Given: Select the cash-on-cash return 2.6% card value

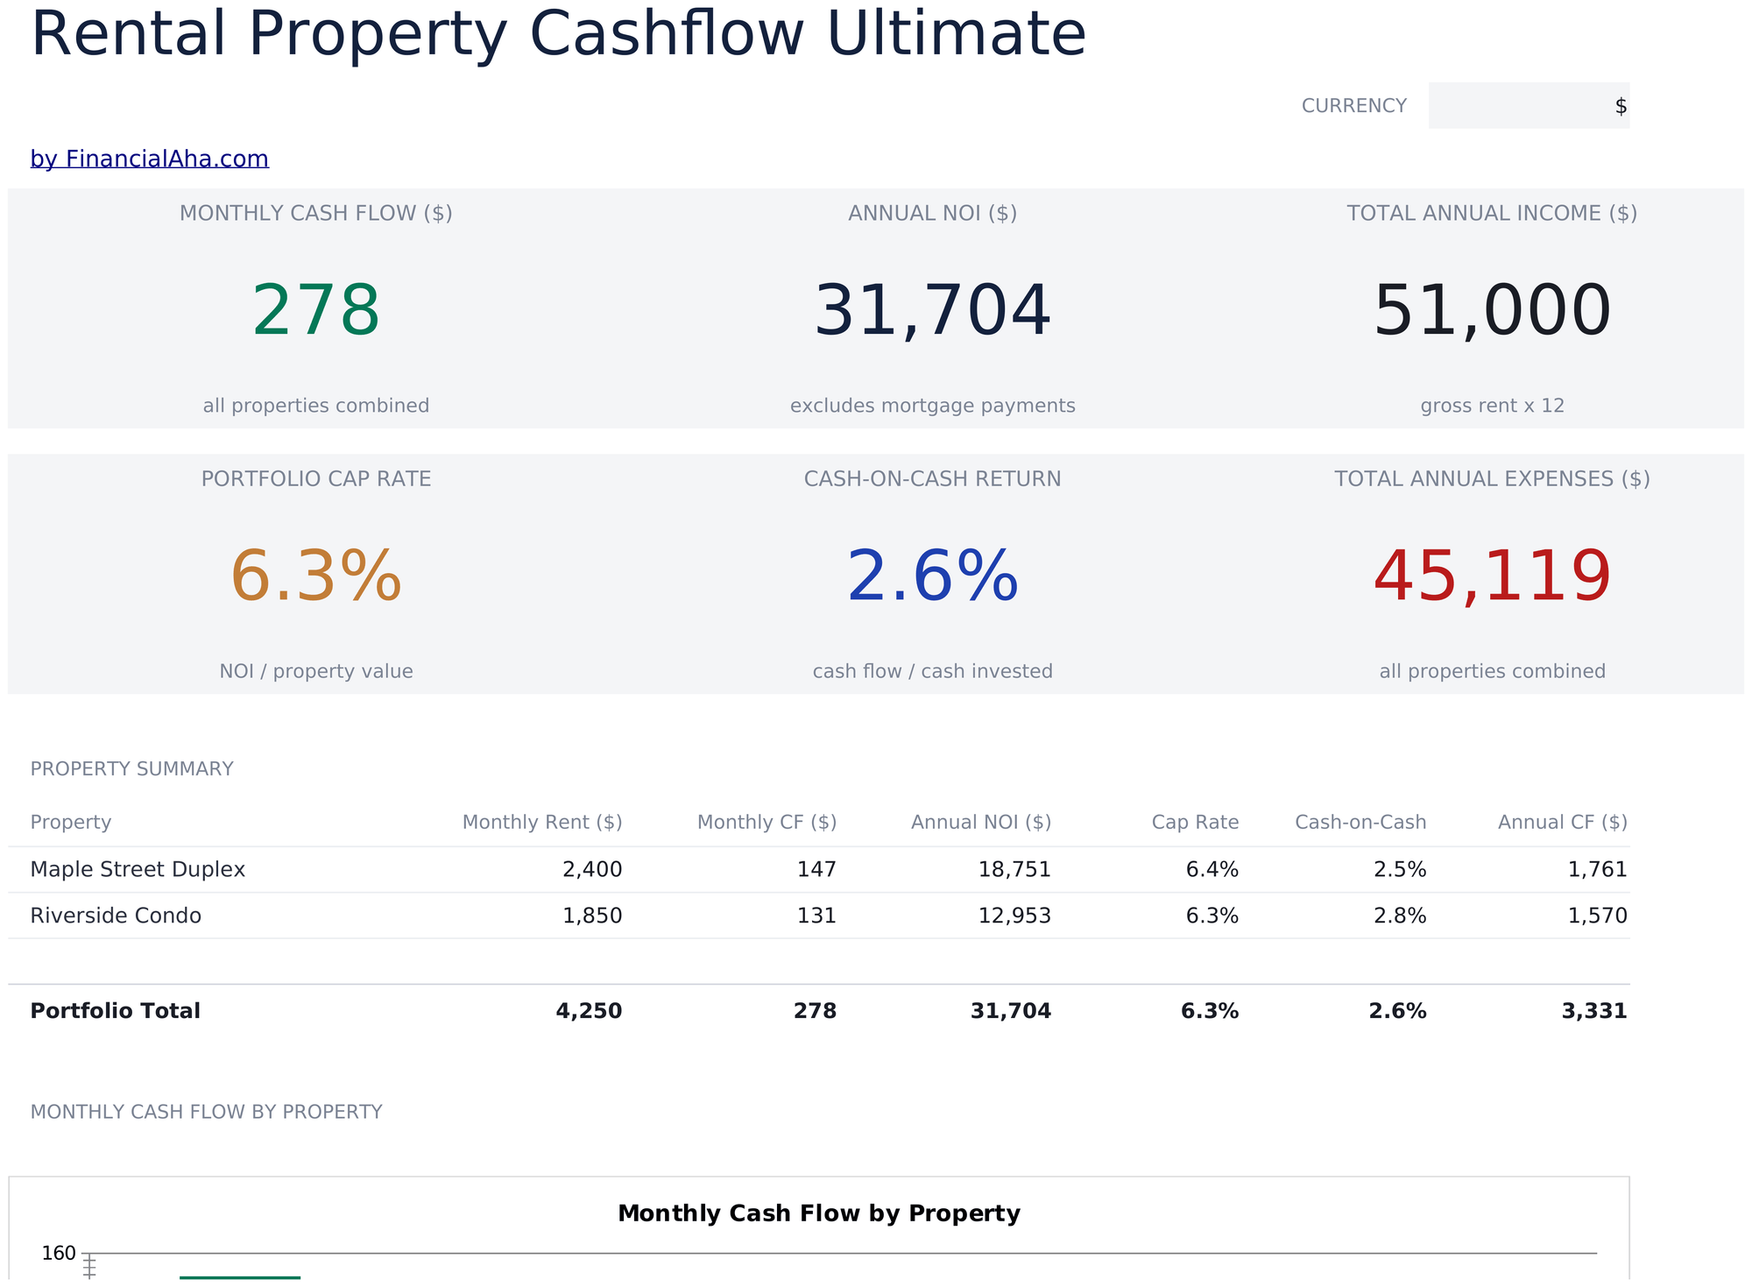Looking at the screenshot, I should [932, 576].
